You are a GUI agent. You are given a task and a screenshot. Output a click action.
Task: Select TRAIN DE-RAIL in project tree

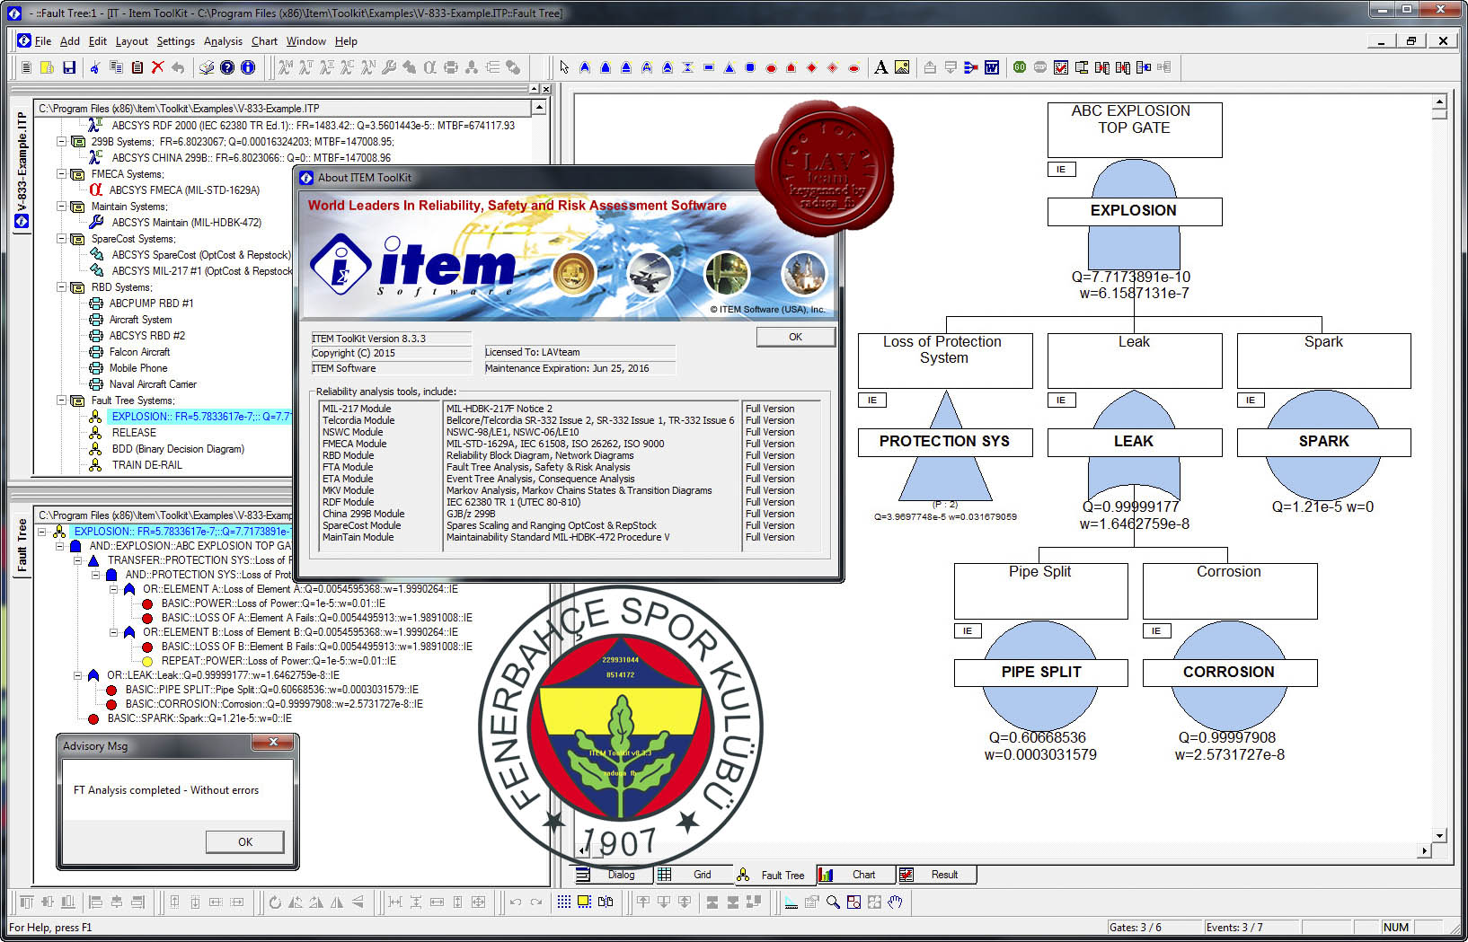coord(146,465)
